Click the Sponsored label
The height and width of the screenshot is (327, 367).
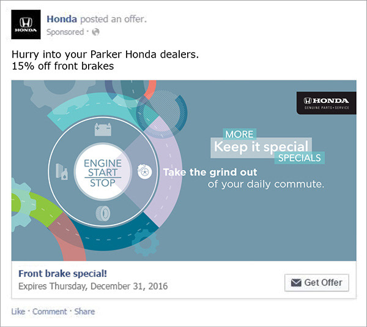pyautogui.click(x=64, y=31)
